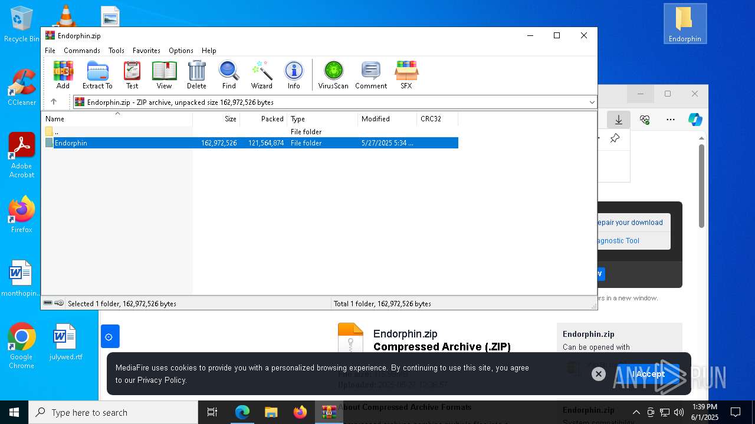Open Edge downloads button

[x=619, y=120]
